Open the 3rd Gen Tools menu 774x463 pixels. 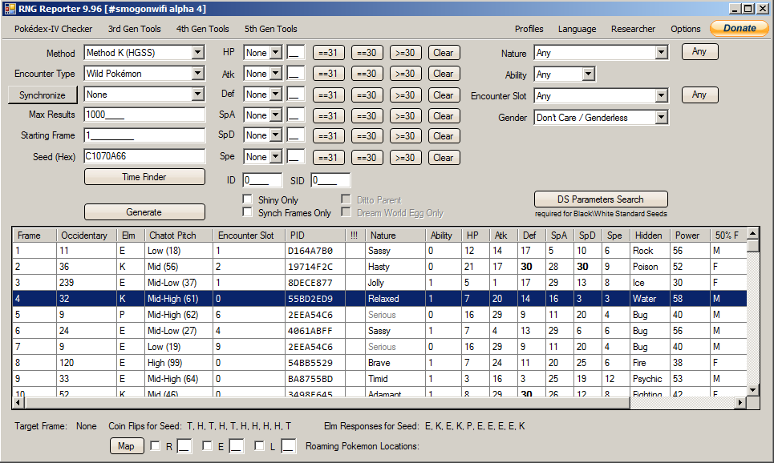(134, 29)
